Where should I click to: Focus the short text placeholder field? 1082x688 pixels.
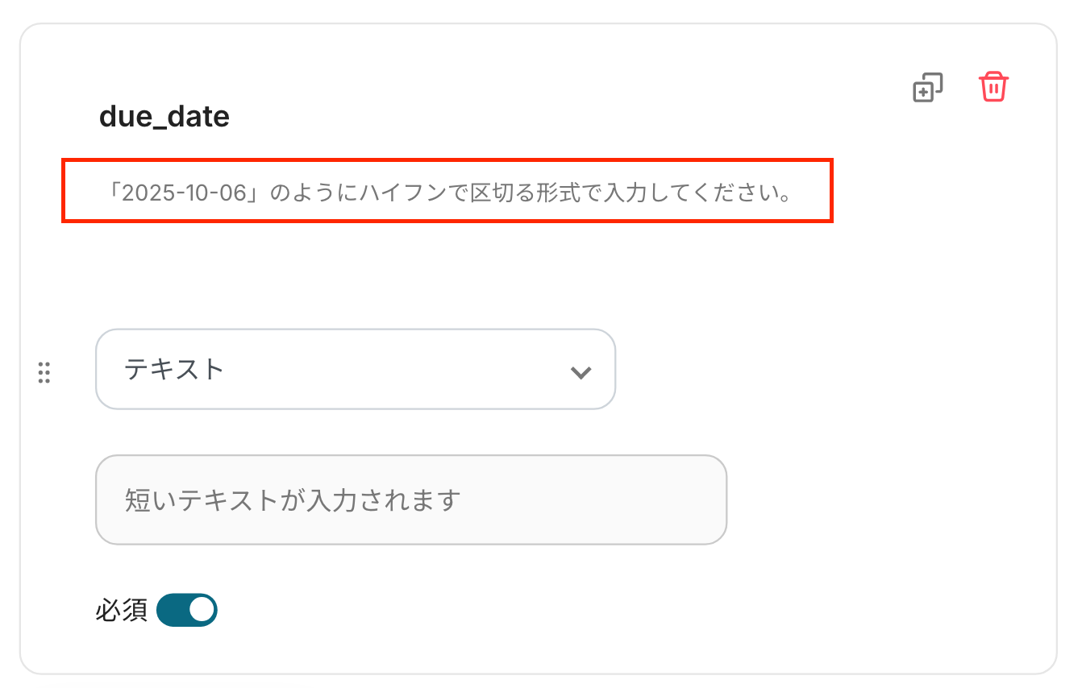tap(411, 499)
